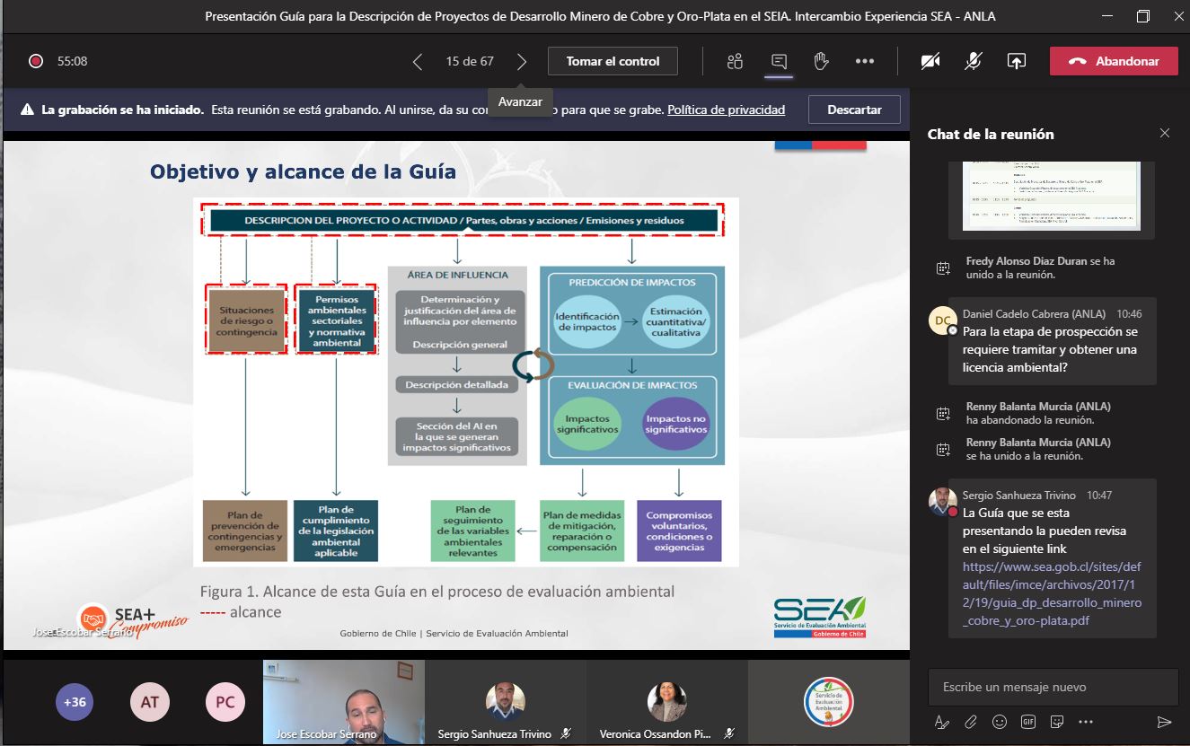The image size is (1190, 746).
Task: Show the +36 additional participants
Action: click(x=75, y=702)
